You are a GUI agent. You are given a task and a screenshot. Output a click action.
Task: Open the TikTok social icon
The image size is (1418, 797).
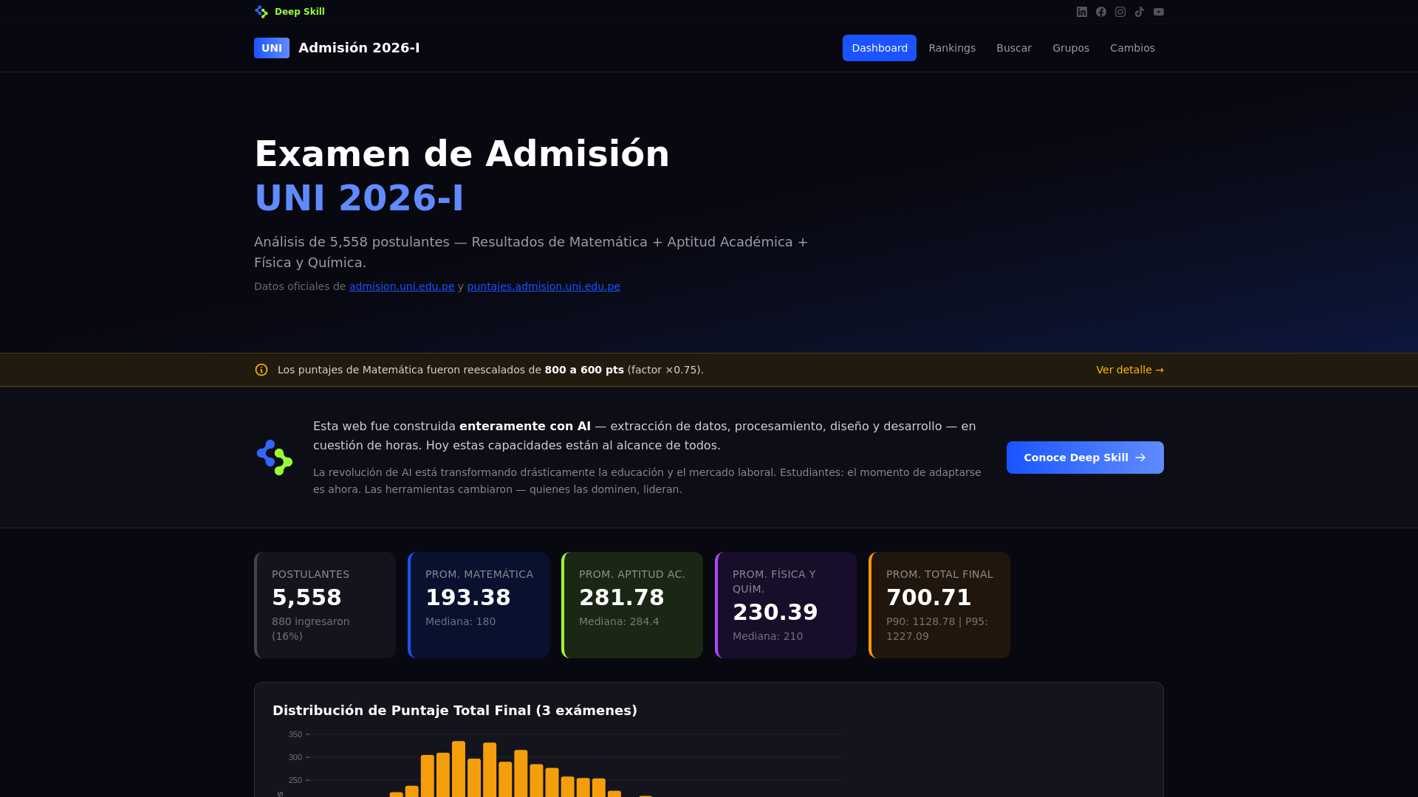tap(1140, 12)
